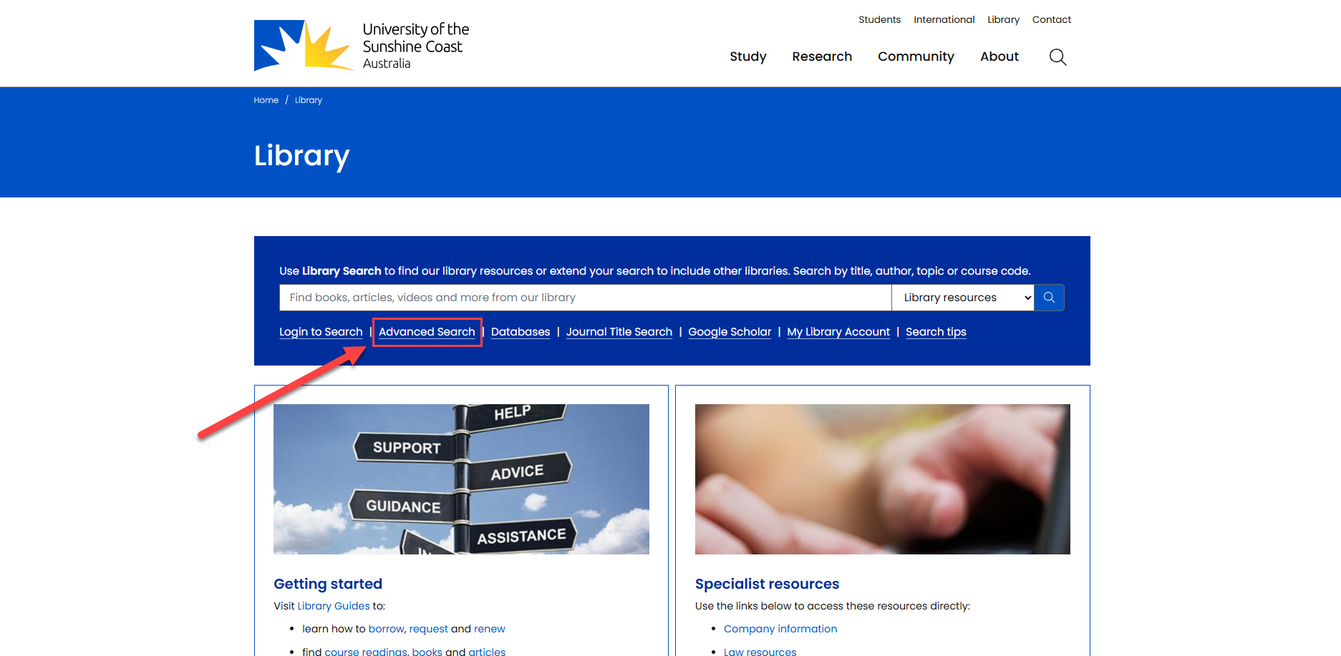Open the Study menu

tap(747, 57)
